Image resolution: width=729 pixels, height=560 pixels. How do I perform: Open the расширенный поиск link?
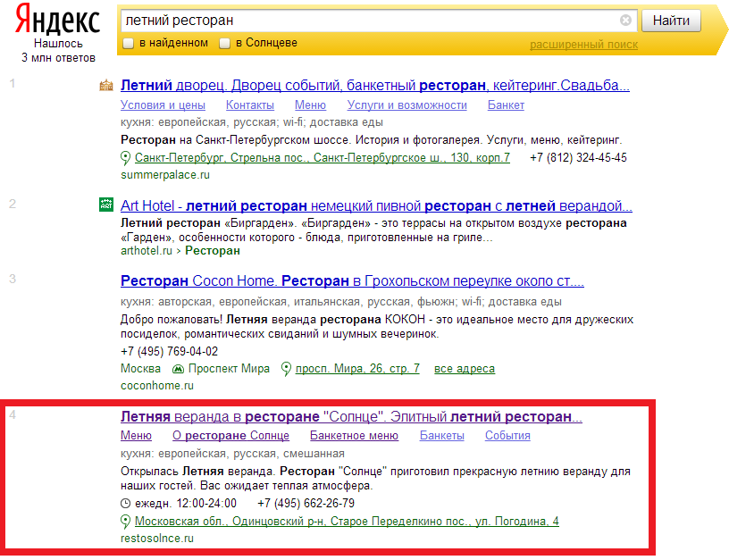[x=584, y=45]
